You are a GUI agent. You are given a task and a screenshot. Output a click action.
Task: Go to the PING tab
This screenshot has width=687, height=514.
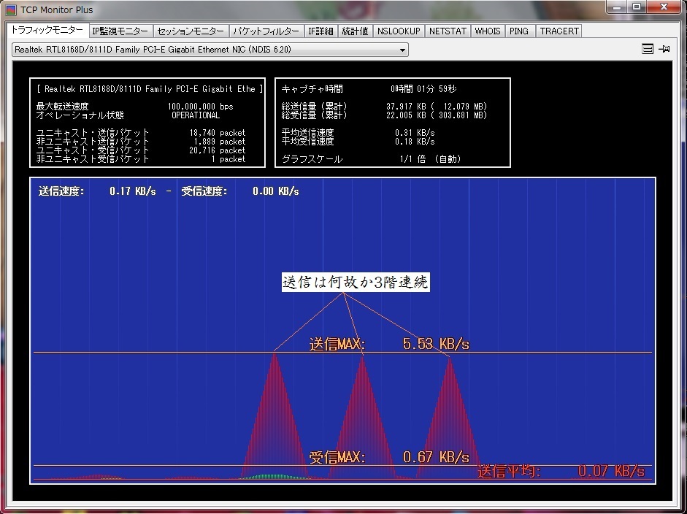pyautogui.click(x=519, y=31)
